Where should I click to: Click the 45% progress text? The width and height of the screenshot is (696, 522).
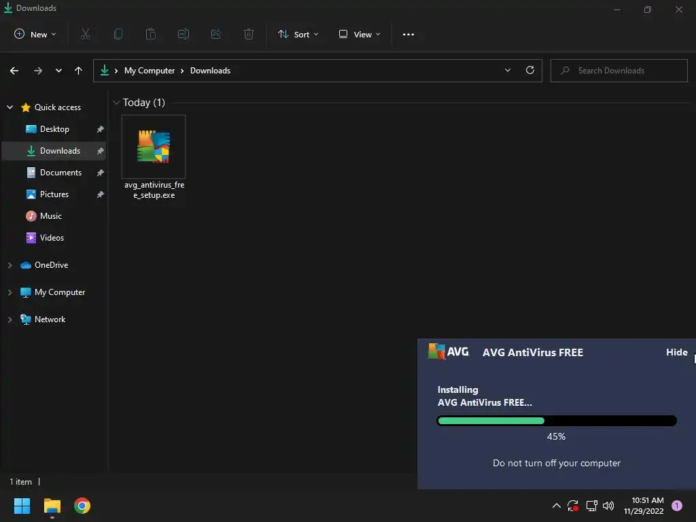[x=556, y=437]
